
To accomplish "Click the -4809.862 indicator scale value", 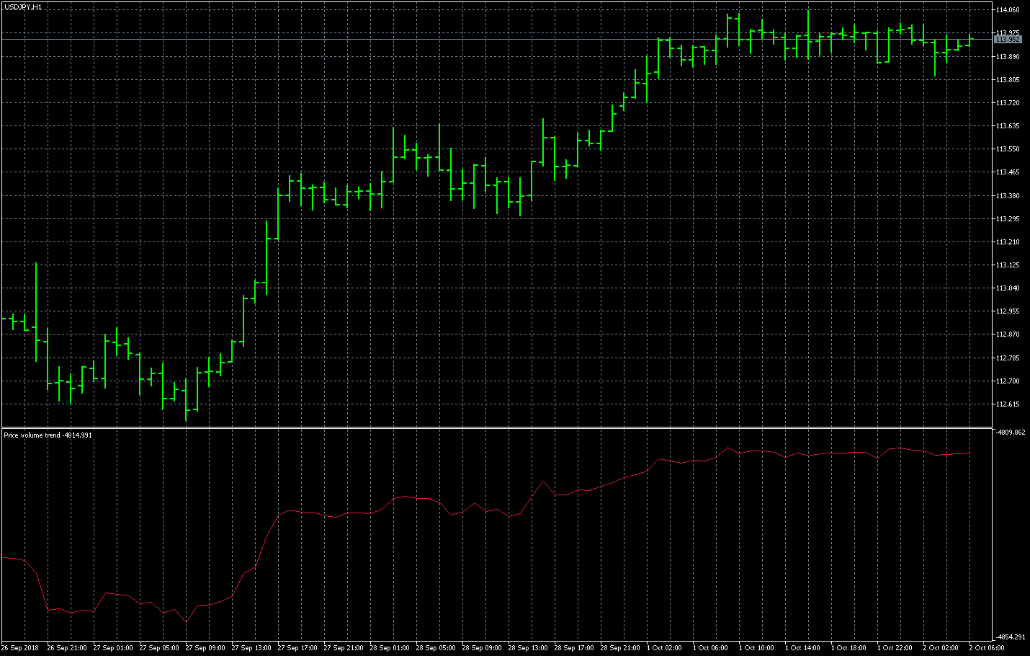I will tap(1009, 433).
